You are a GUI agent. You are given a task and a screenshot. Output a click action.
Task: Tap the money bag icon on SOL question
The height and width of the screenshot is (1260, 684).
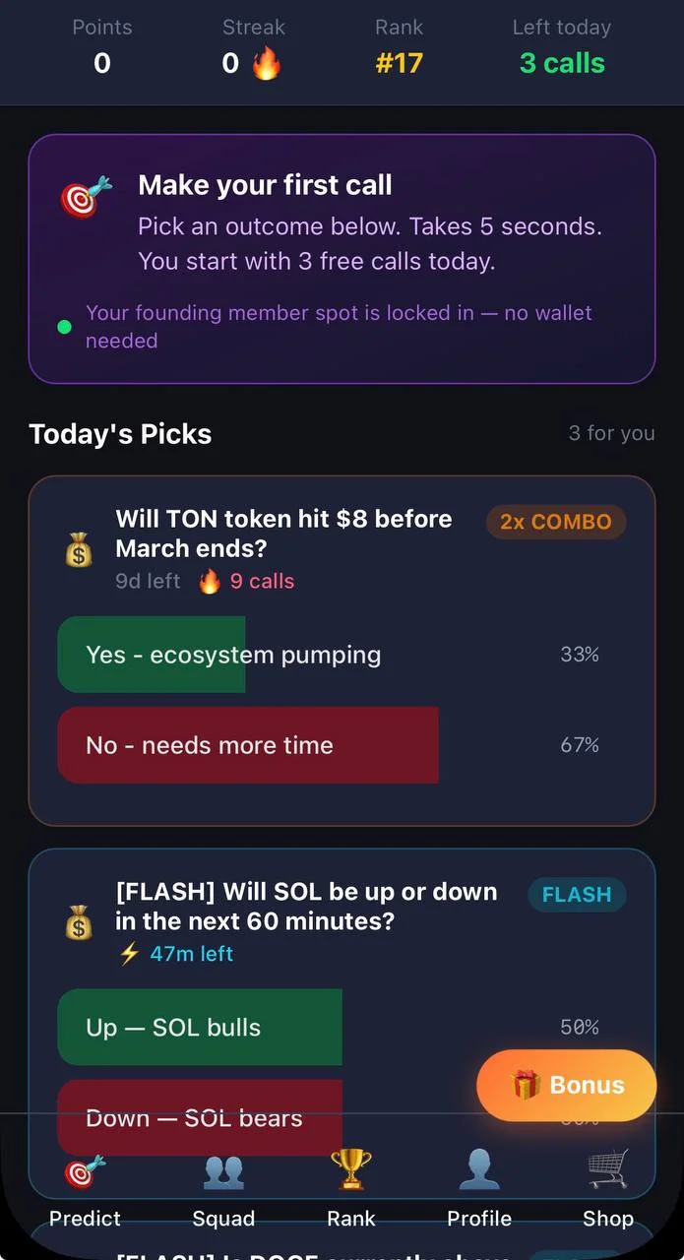79,922
